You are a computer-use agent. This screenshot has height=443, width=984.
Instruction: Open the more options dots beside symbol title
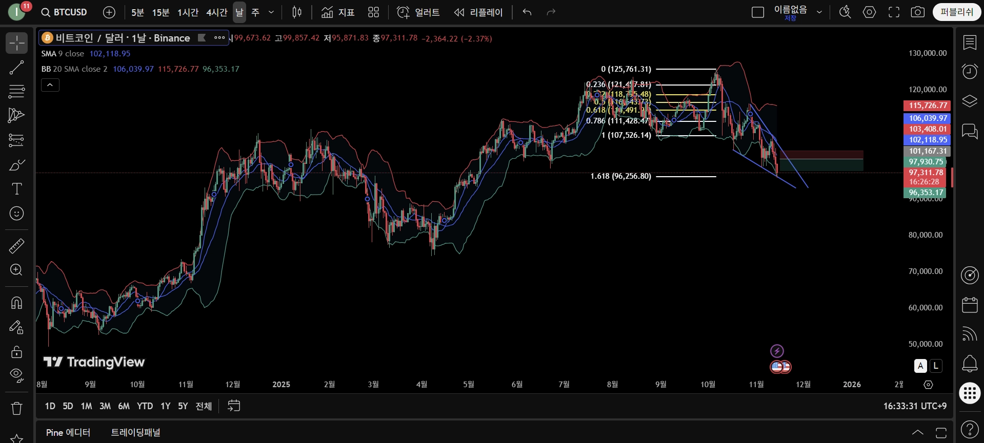[219, 38]
